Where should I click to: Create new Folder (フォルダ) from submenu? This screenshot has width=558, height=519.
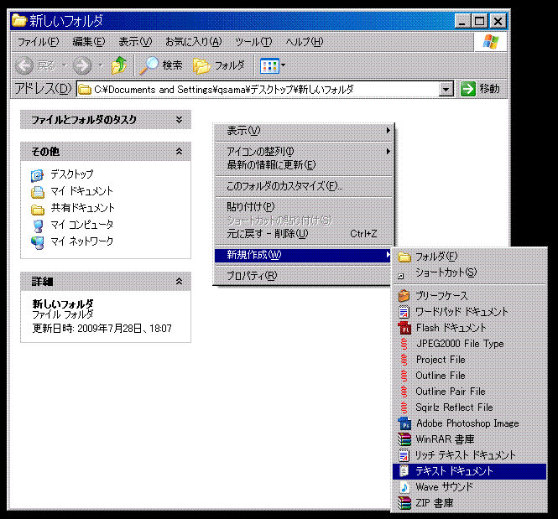tap(469, 257)
